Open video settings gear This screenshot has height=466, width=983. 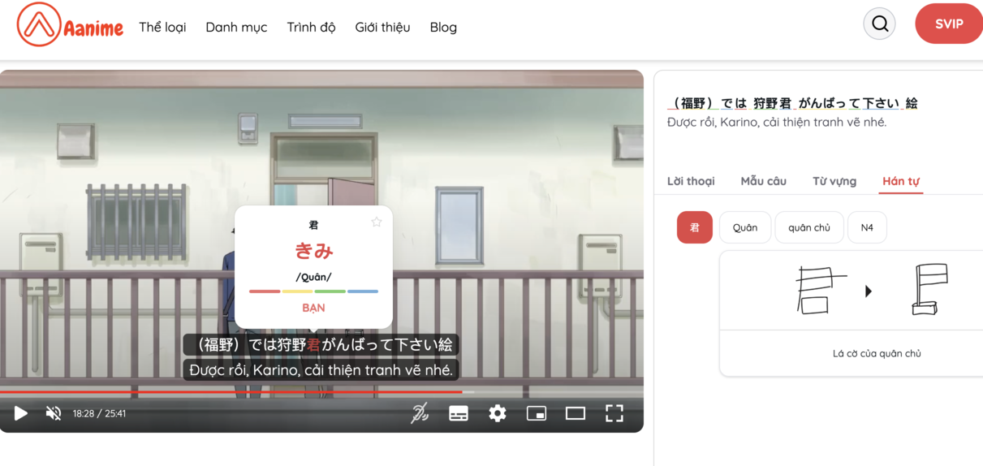click(498, 413)
